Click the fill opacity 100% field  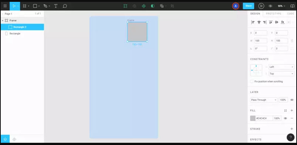(x=277, y=118)
